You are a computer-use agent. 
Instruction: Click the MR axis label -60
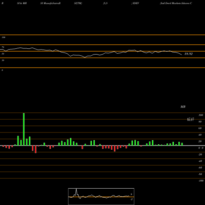click(x=200, y=168)
